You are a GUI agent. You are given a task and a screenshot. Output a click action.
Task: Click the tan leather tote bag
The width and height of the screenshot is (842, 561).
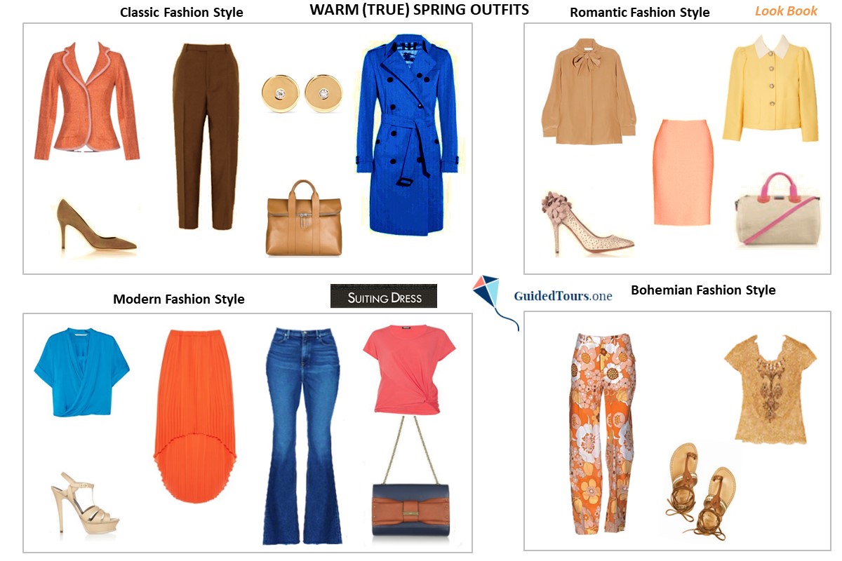pyautogui.click(x=303, y=218)
